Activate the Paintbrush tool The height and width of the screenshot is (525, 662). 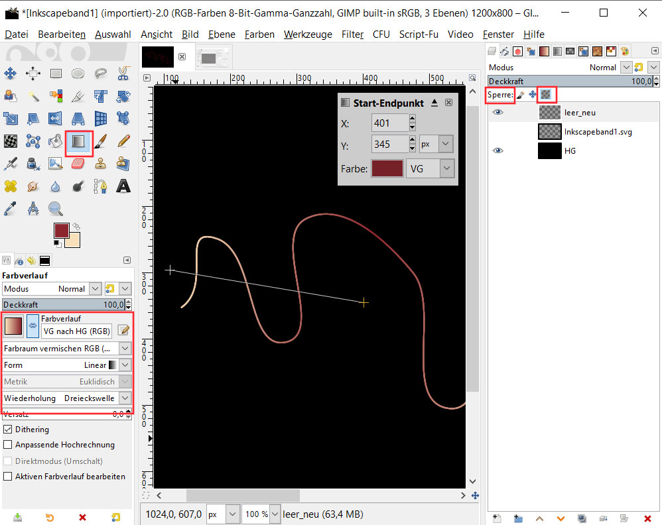(100, 141)
